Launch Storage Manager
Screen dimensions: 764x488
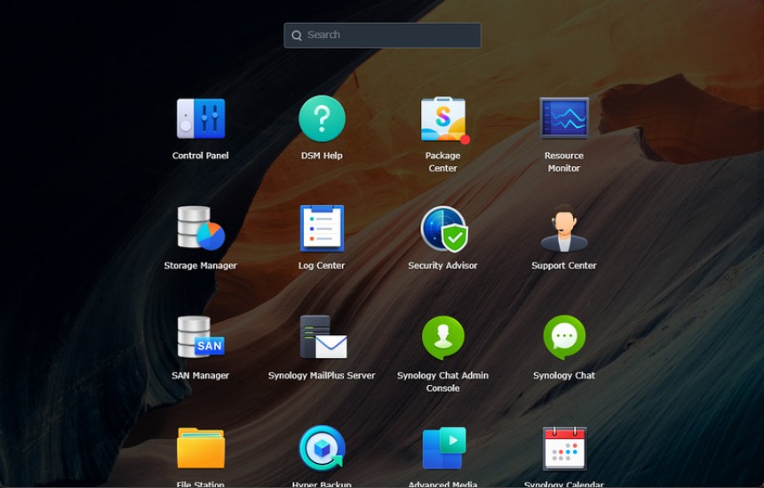tap(200, 229)
